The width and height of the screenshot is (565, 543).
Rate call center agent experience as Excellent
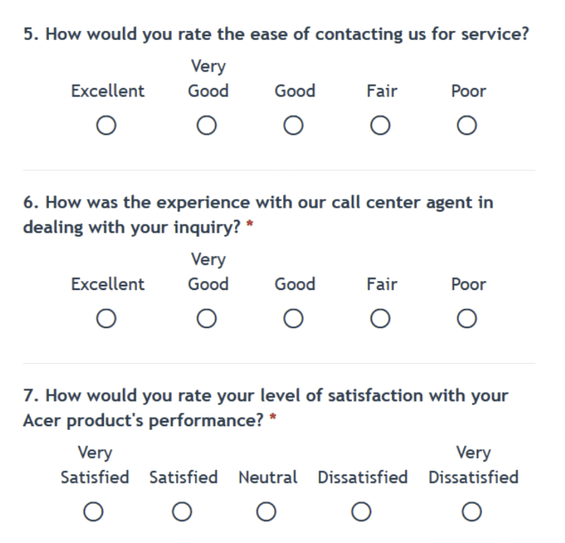click(x=106, y=319)
